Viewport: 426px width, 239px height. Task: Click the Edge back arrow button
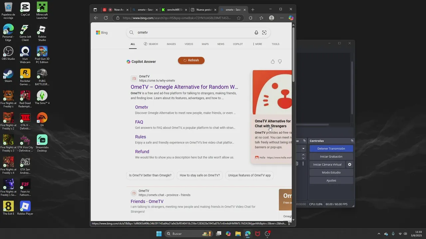point(96,18)
